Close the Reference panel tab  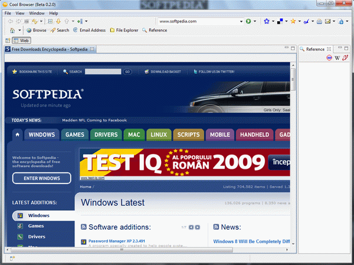(x=329, y=49)
